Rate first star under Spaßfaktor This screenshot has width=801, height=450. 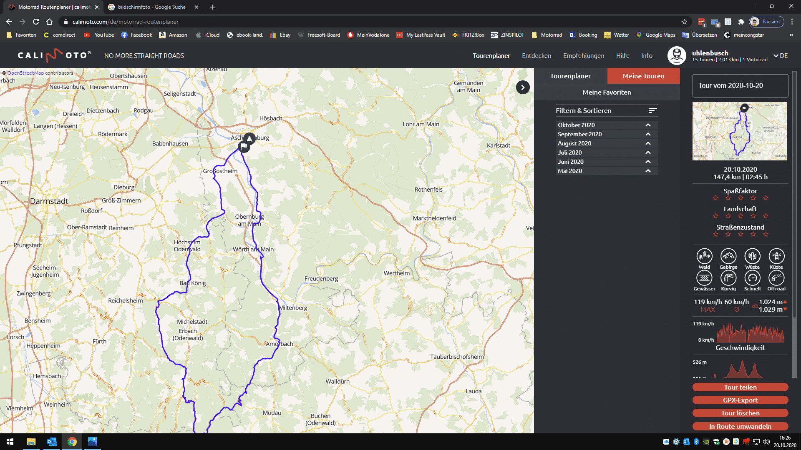[715, 198]
